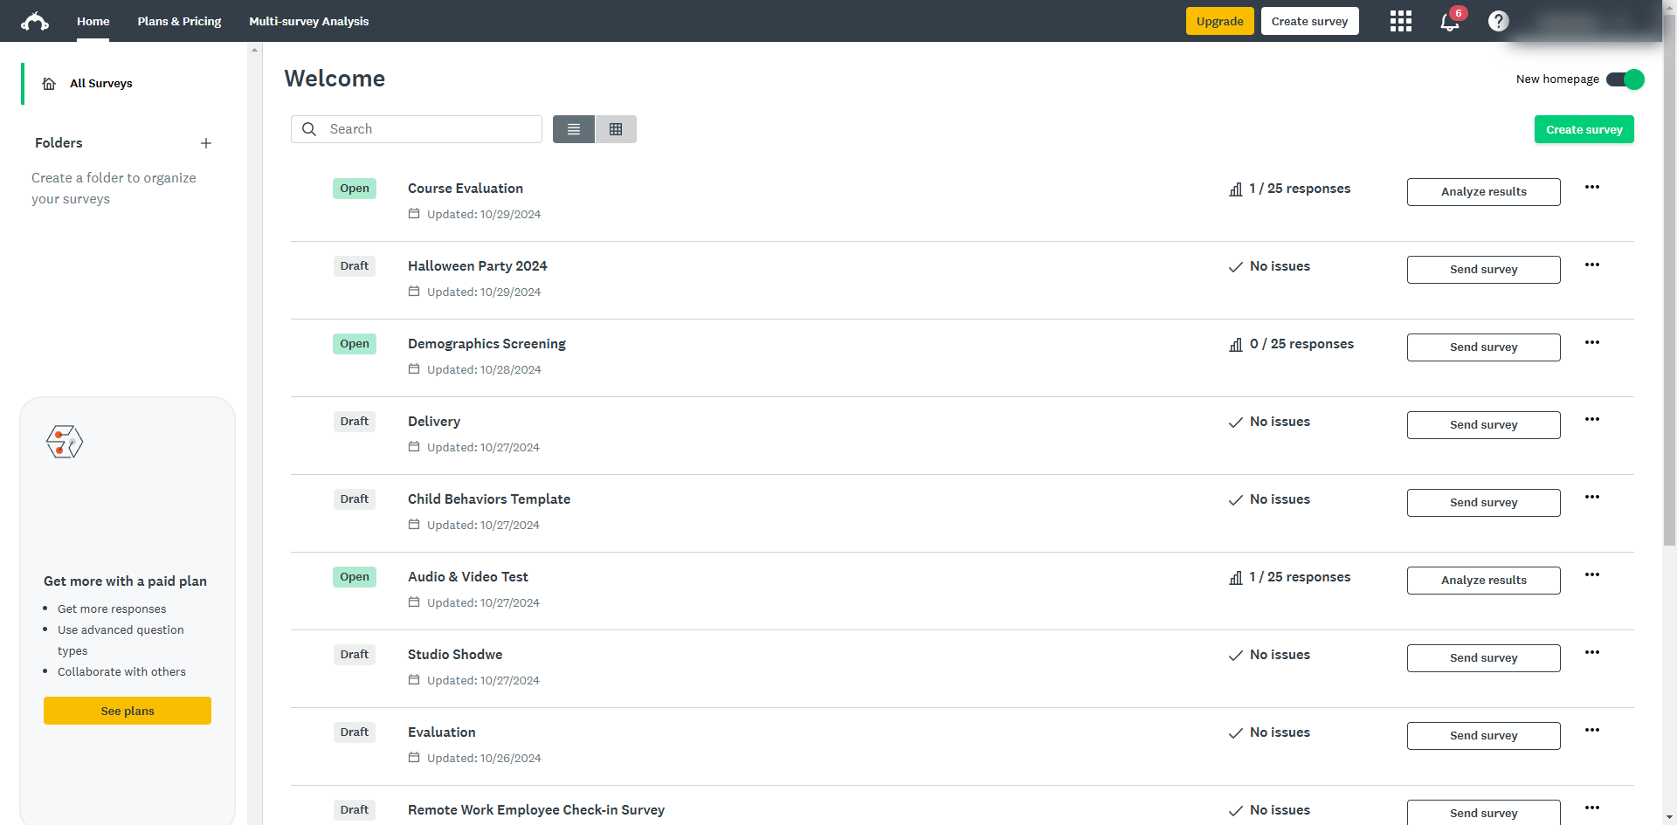This screenshot has width=1677, height=825.
Task: Click the See plans button
Action: tap(128, 711)
